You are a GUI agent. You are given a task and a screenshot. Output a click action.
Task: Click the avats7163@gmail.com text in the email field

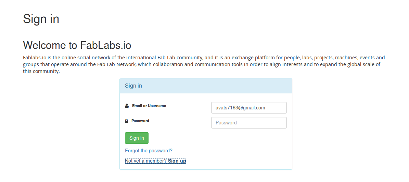click(x=240, y=108)
